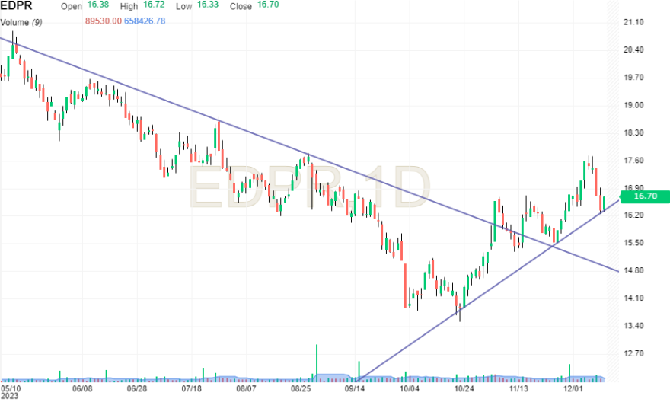The height and width of the screenshot is (402, 670).
Task: Click the green current price tag 16.70
Action: 645,196
